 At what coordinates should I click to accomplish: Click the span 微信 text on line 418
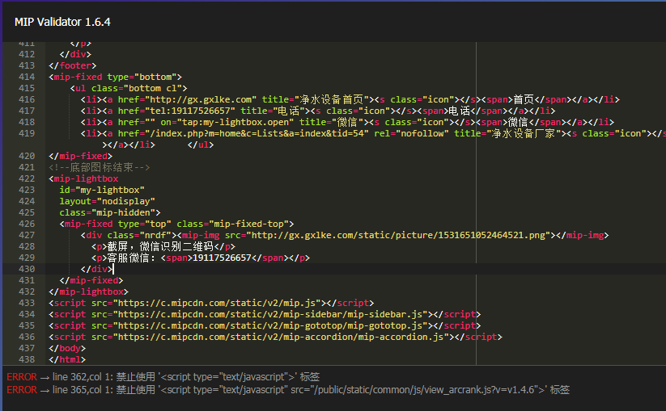[x=518, y=122]
